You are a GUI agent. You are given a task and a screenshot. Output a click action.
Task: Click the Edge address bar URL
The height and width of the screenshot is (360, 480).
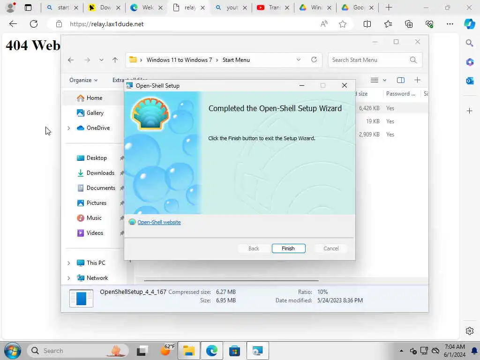click(106, 24)
